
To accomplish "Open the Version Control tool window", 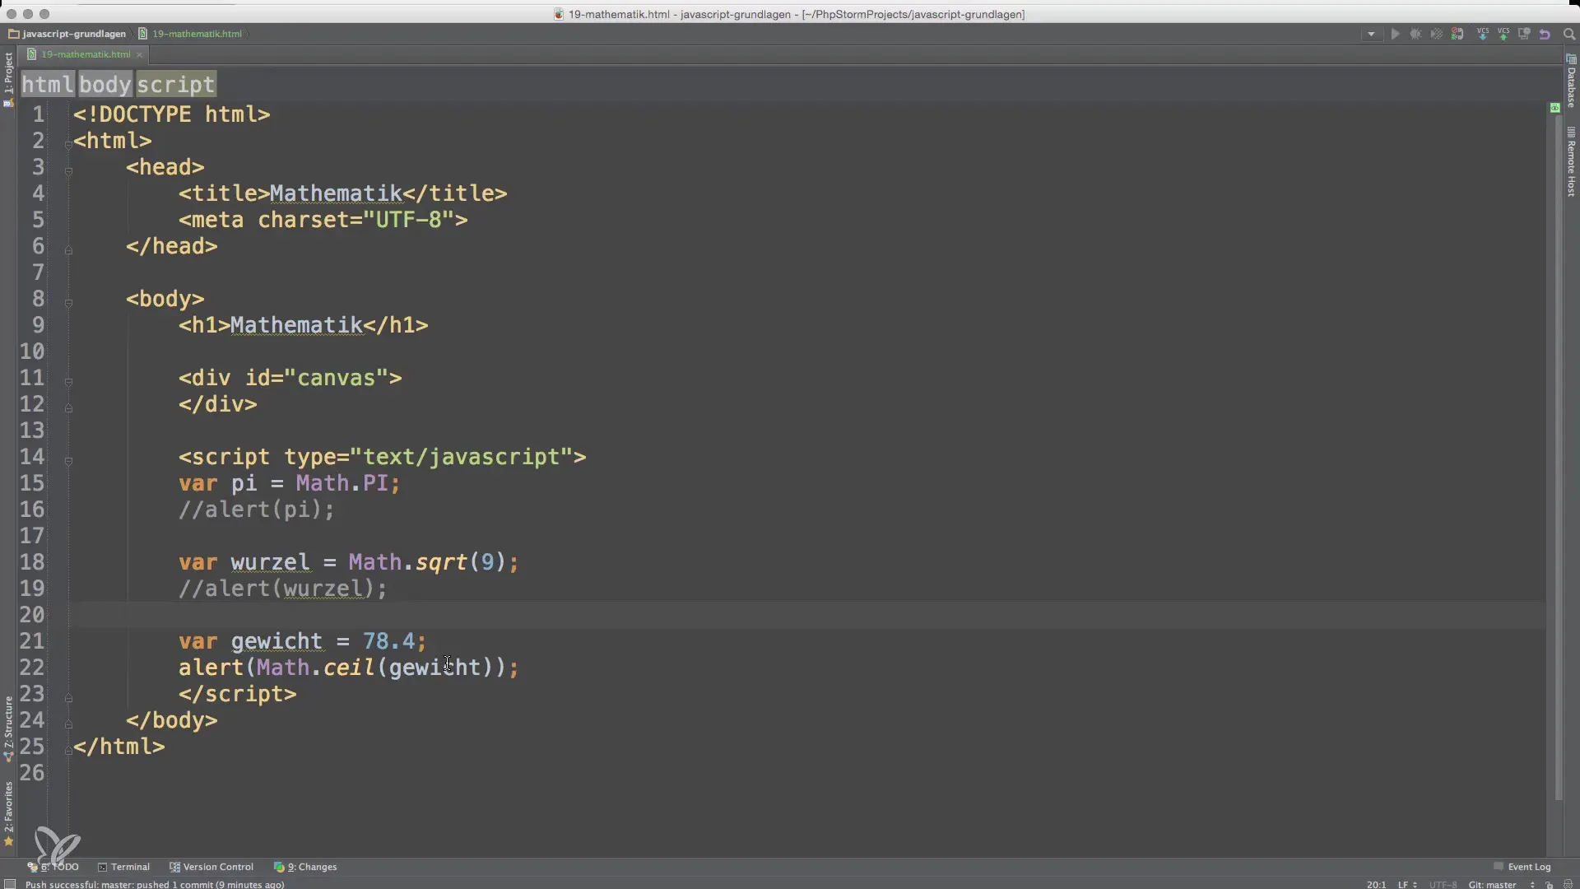I will click(211, 867).
